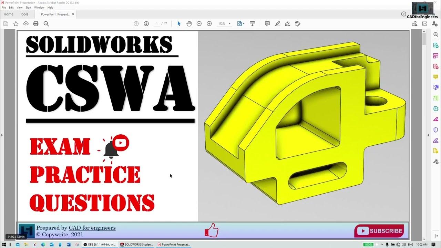This screenshot has width=441, height=248.
Task: Zoom in with plus button
Action: click(x=209, y=24)
